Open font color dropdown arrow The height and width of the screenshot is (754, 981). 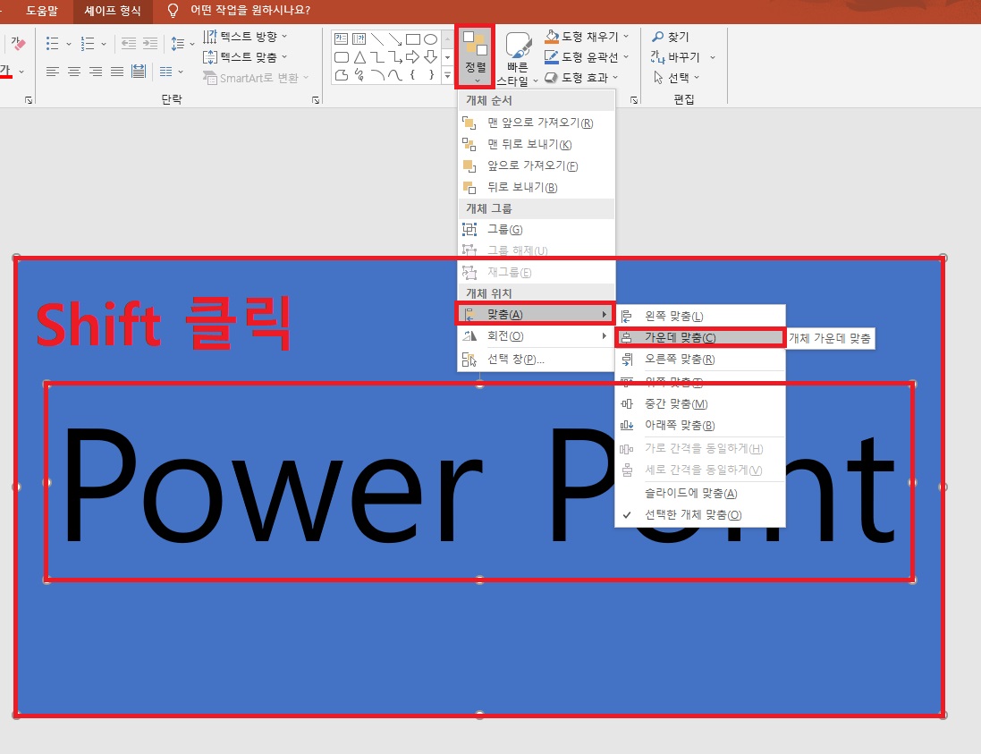[x=21, y=72]
